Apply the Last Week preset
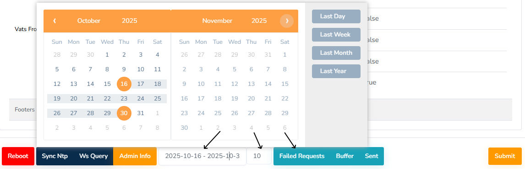The width and height of the screenshot is (525, 169). pyautogui.click(x=336, y=35)
